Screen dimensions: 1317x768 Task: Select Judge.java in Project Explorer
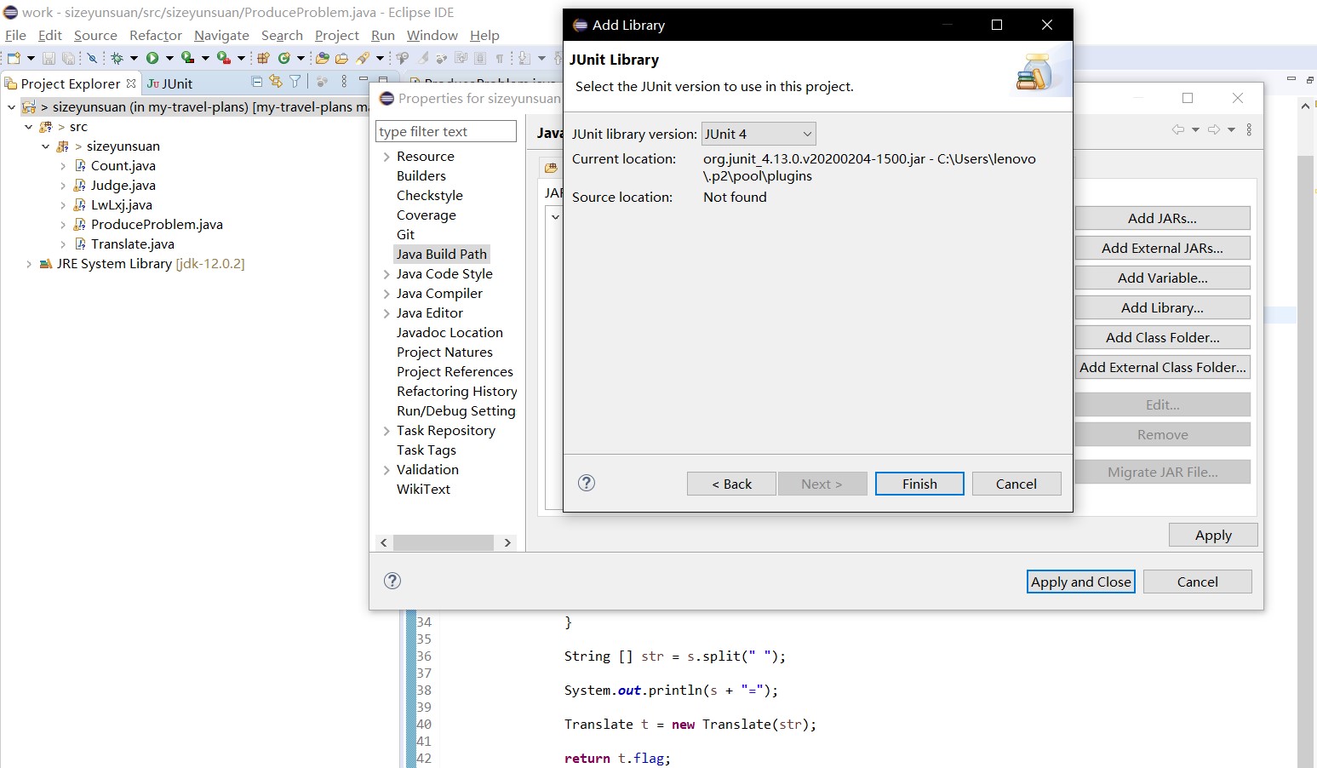coord(123,186)
